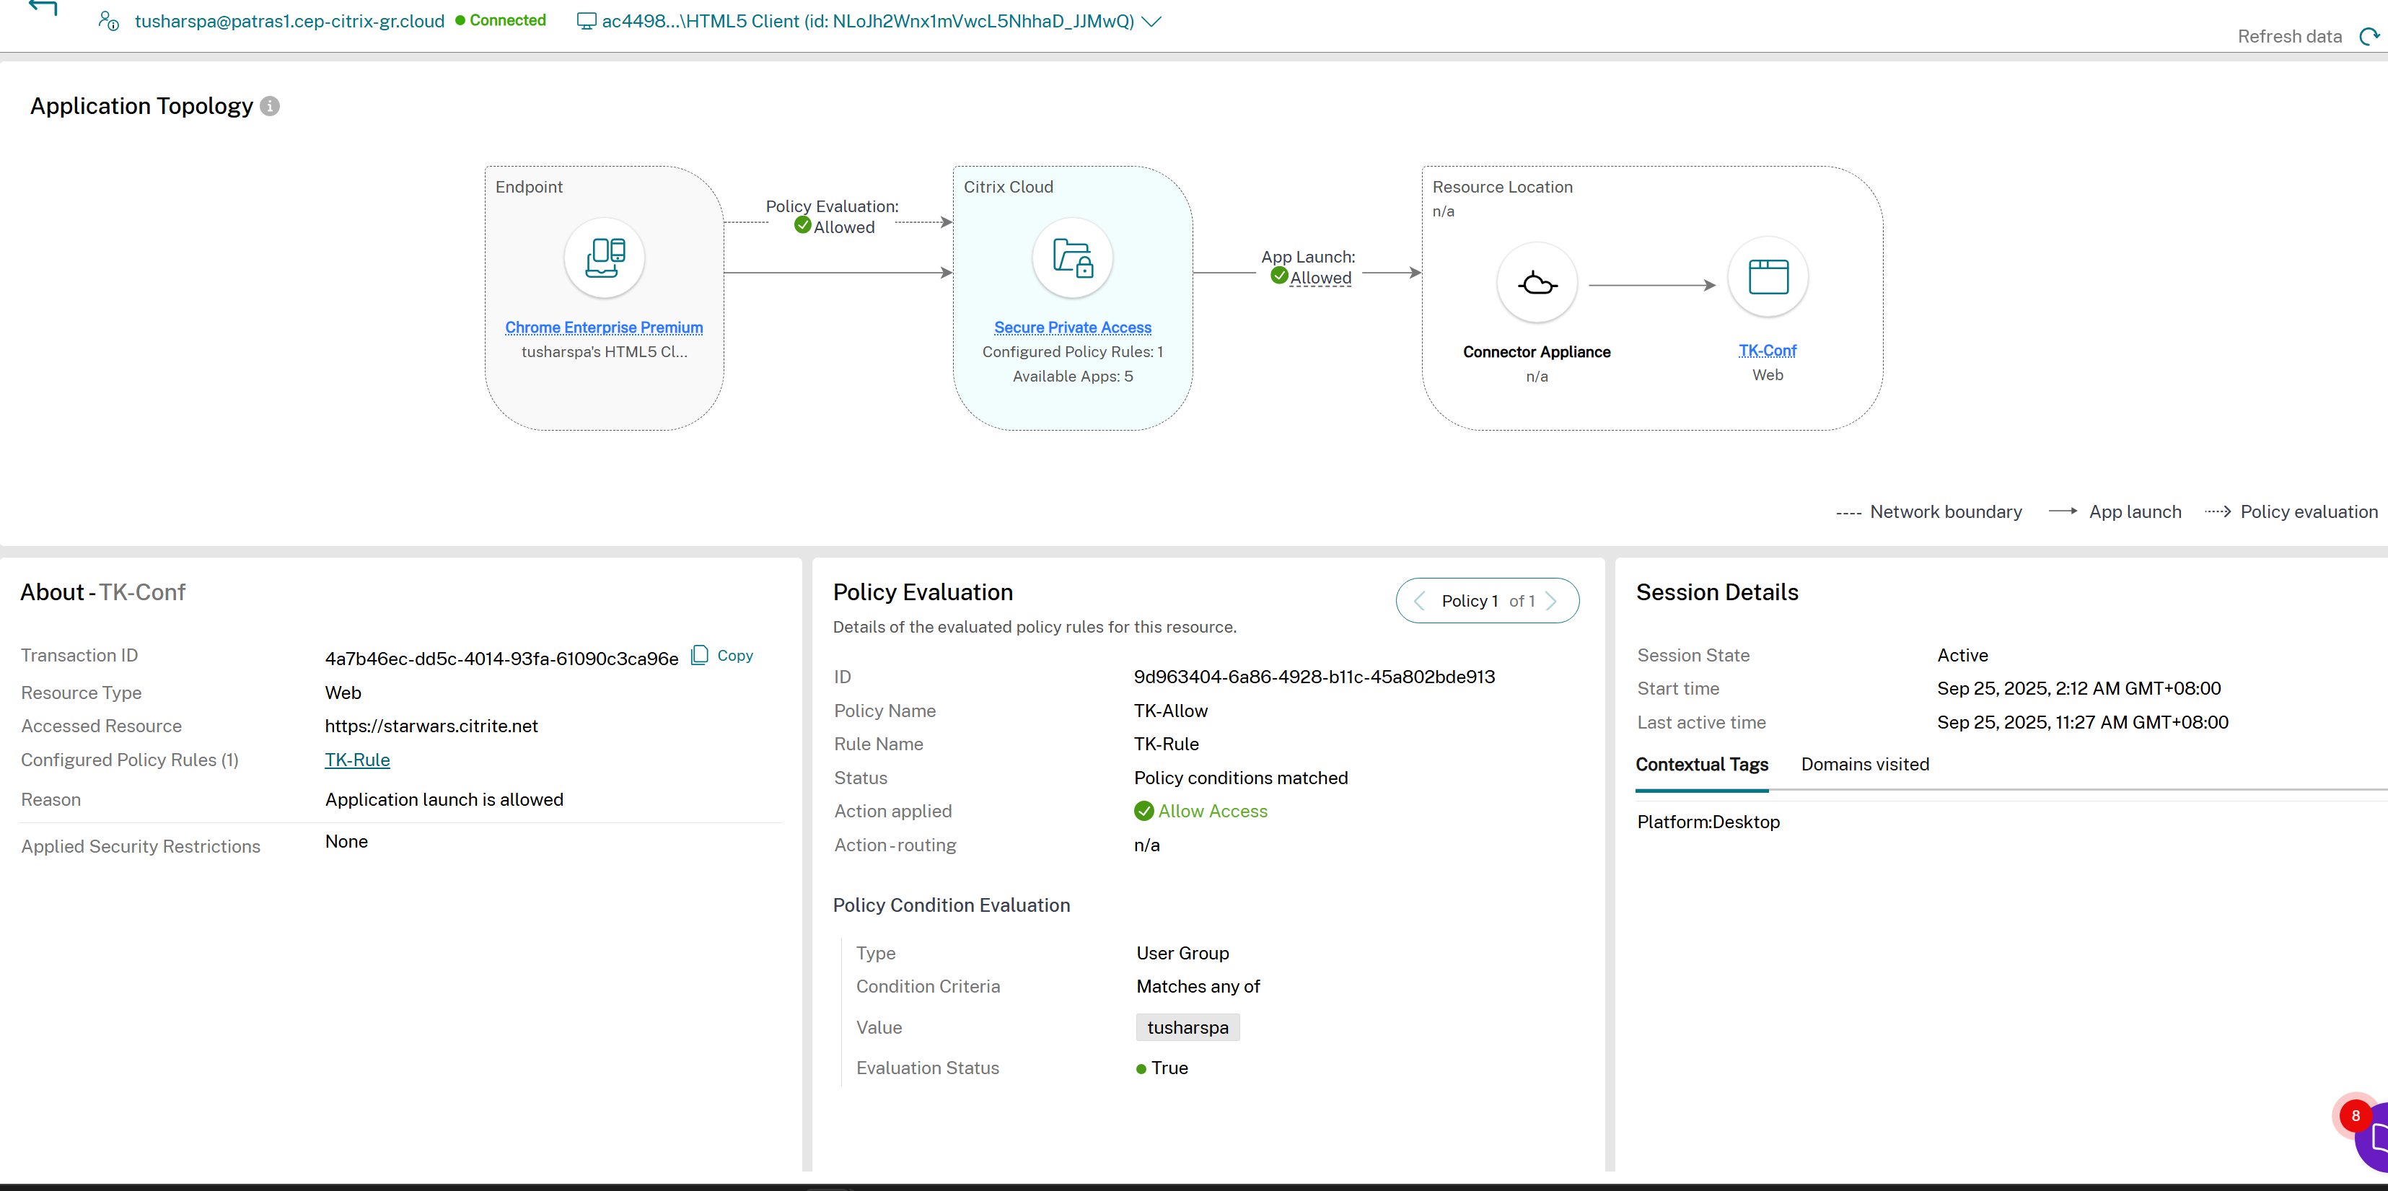The width and height of the screenshot is (2388, 1191).
Task: Click the Secure Private Access folder icon
Action: 1071,258
